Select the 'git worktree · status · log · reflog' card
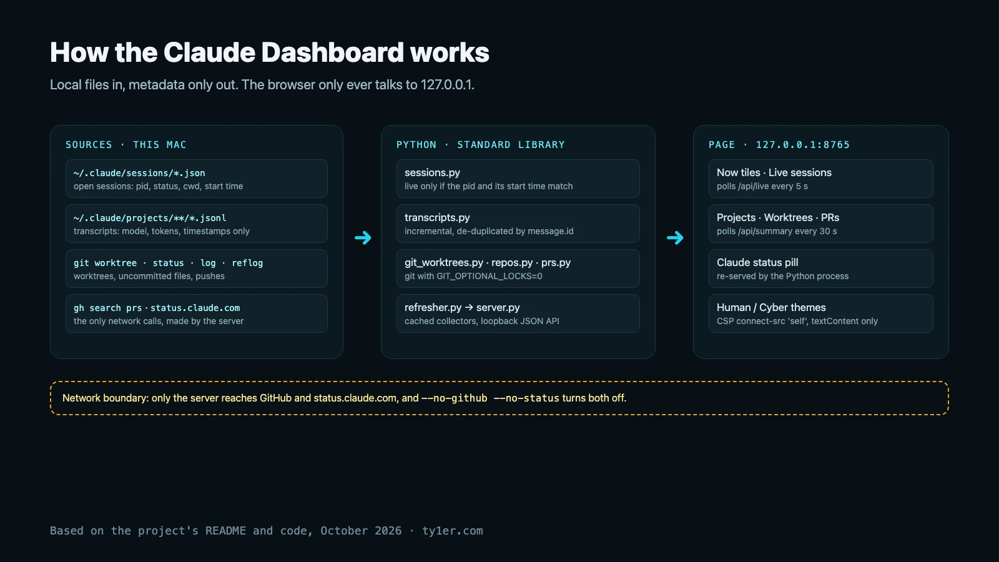This screenshot has height=562, width=999. tap(197, 269)
